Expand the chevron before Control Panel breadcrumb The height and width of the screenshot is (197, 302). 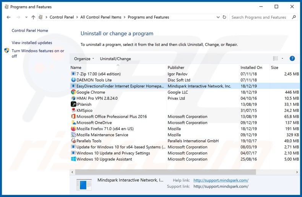tap(46, 17)
